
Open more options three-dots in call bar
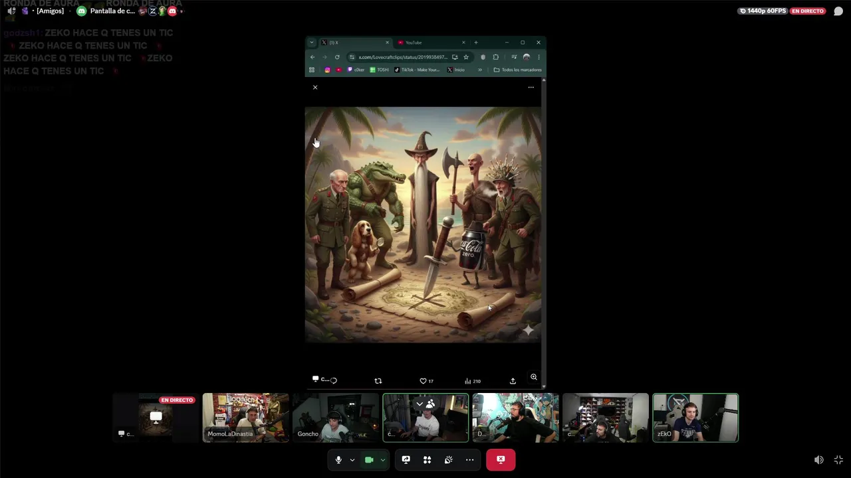point(469,459)
